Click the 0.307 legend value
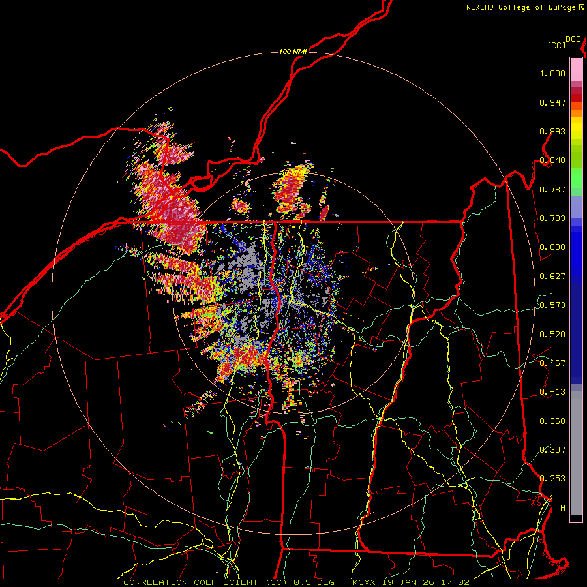587x587 pixels. [552, 450]
